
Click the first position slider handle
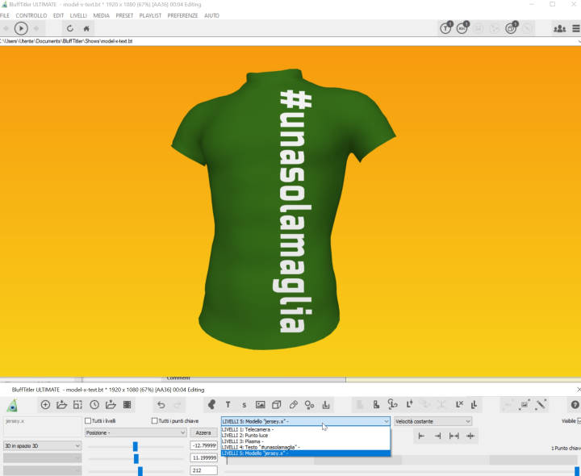click(x=136, y=446)
